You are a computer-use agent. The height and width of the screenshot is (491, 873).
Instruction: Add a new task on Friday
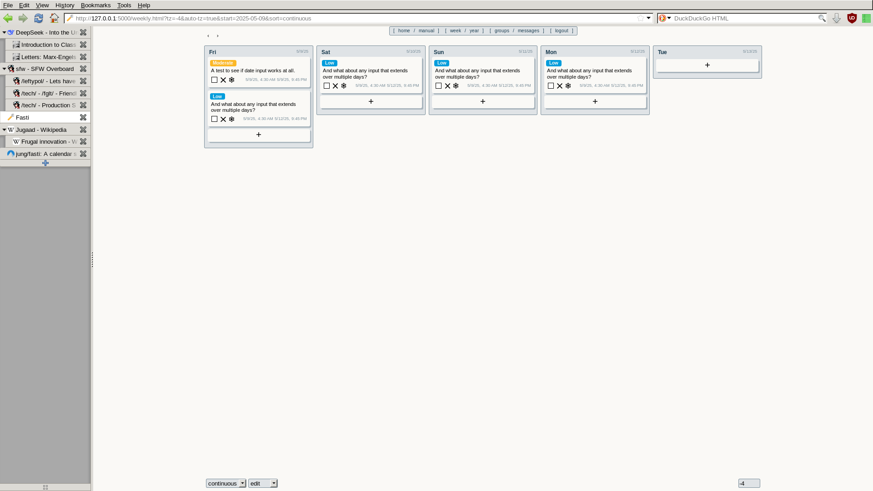[x=259, y=135]
